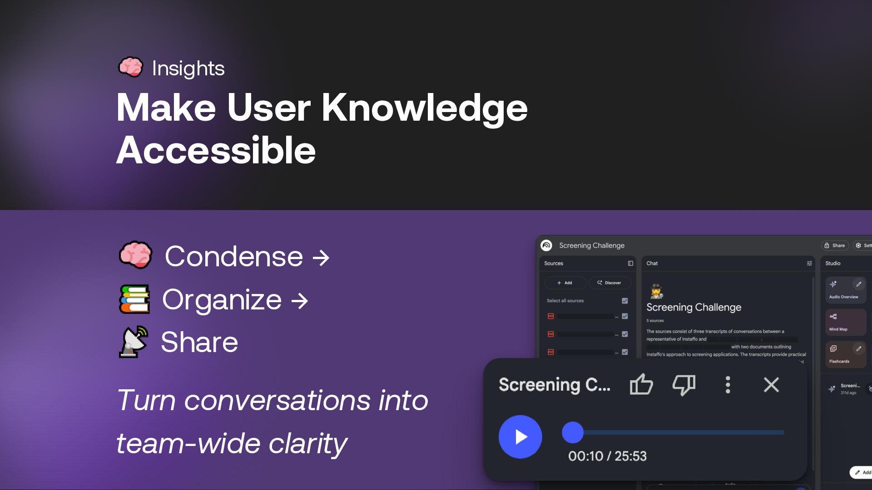Open the three-dot more options menu
The width and height of the screenshot is (872, 490).
[728, 385]
